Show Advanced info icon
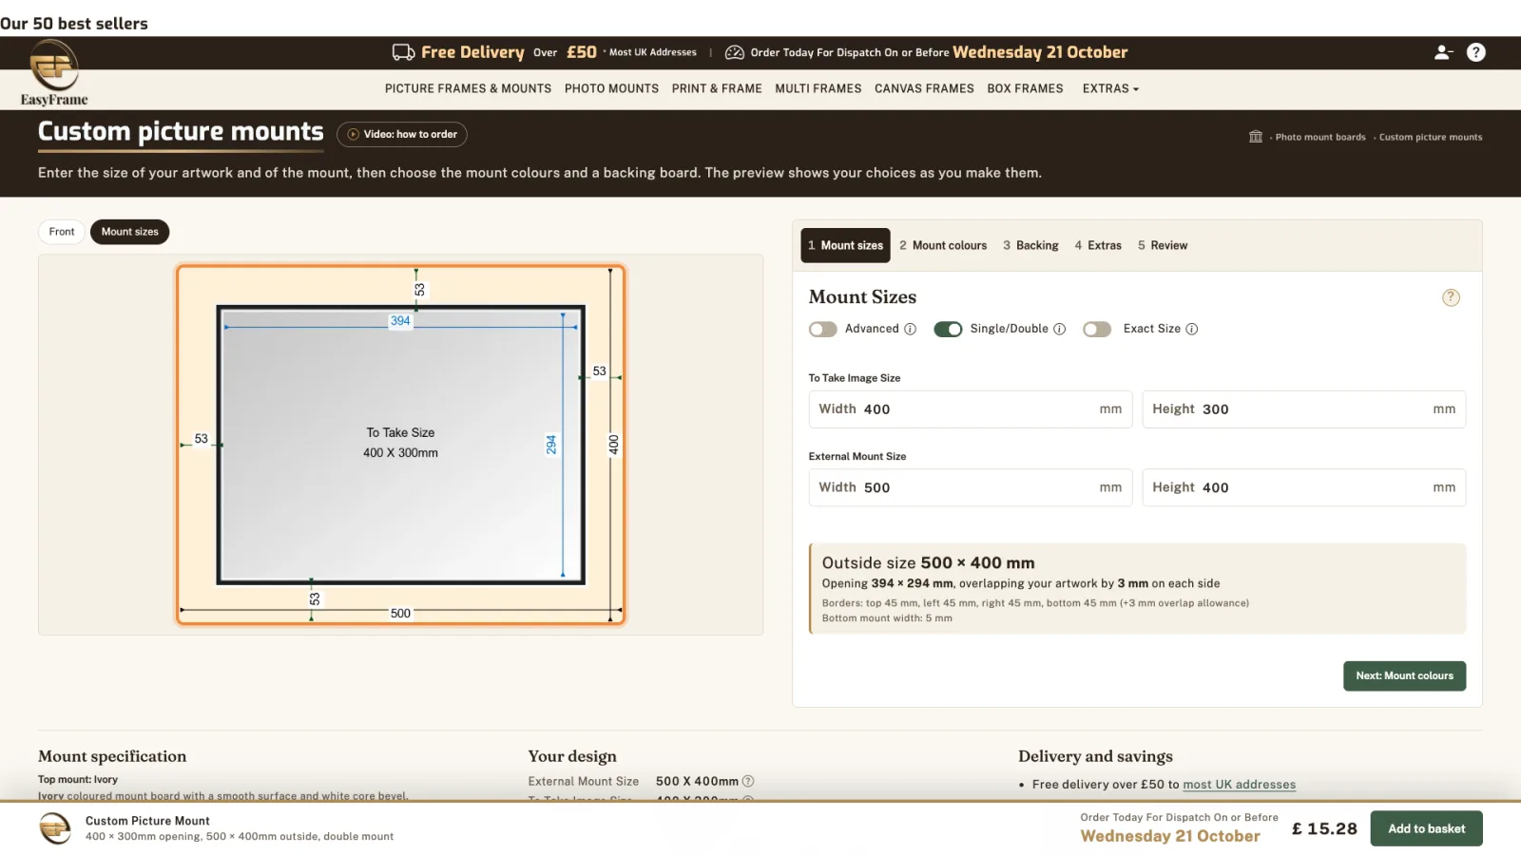Screen dimensions: 1521x855 [x=910, y=329]
